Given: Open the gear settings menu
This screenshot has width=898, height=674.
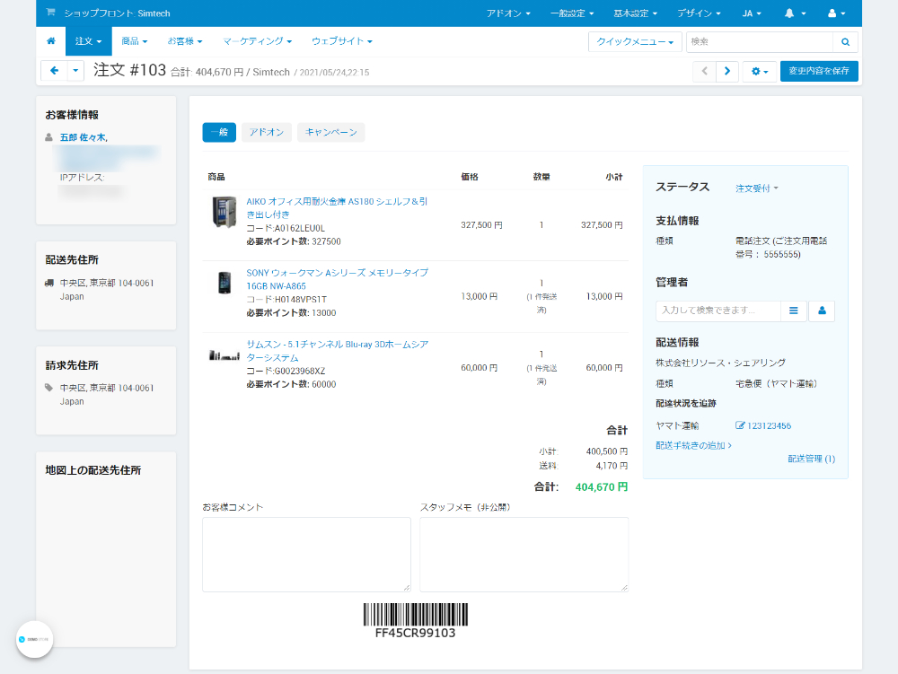Looking at the screenshot, I should (x=760, y=71).
